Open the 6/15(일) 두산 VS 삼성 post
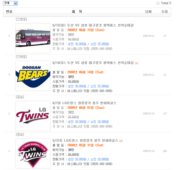 pyautogui.click(x=93, y=25)
